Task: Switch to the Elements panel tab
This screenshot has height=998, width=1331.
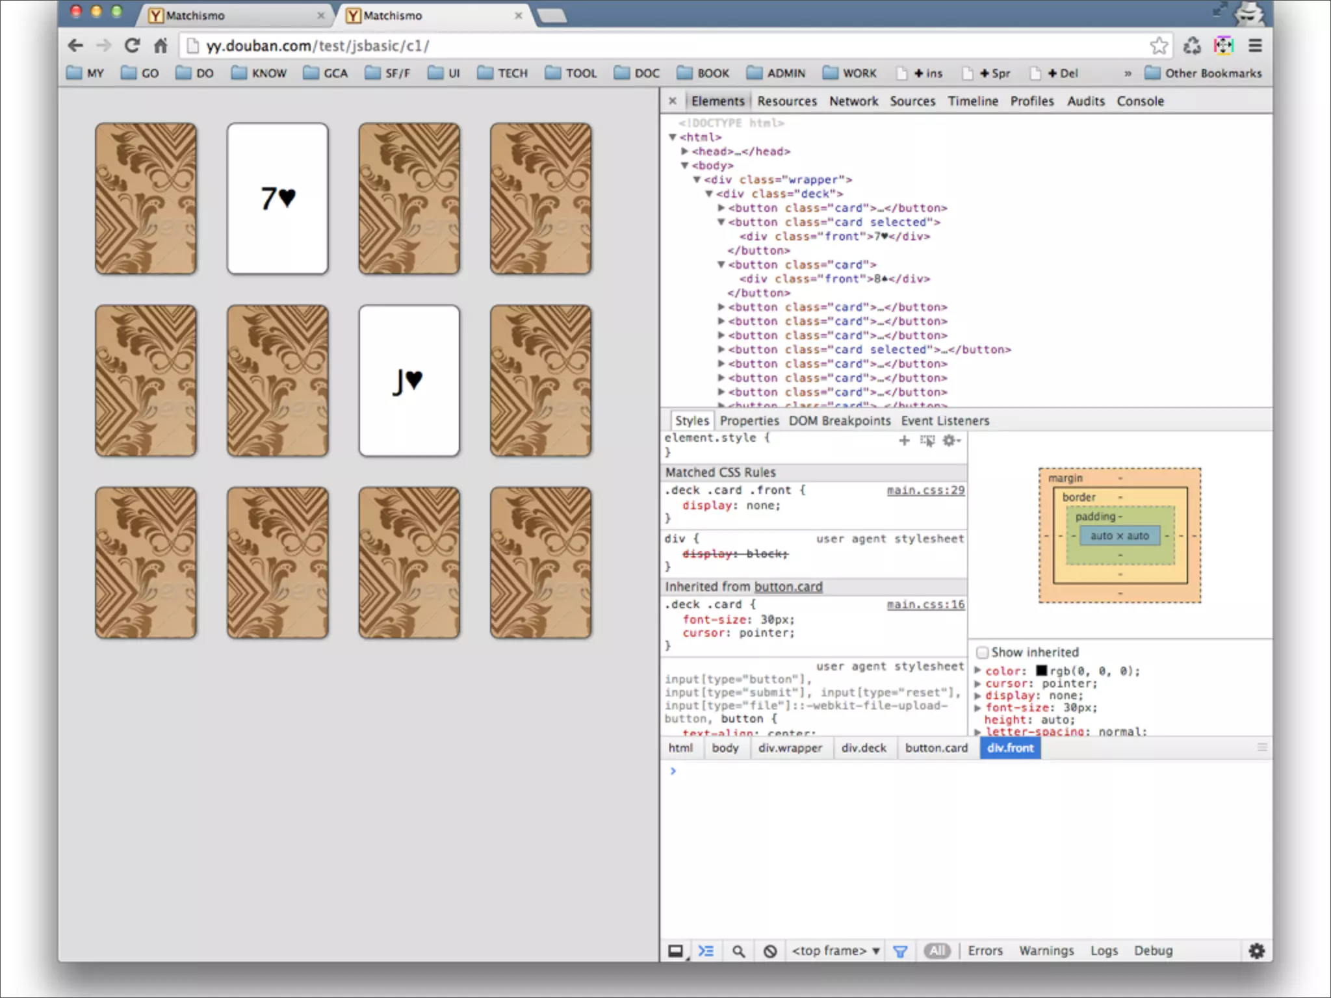Action: (717, 101)
